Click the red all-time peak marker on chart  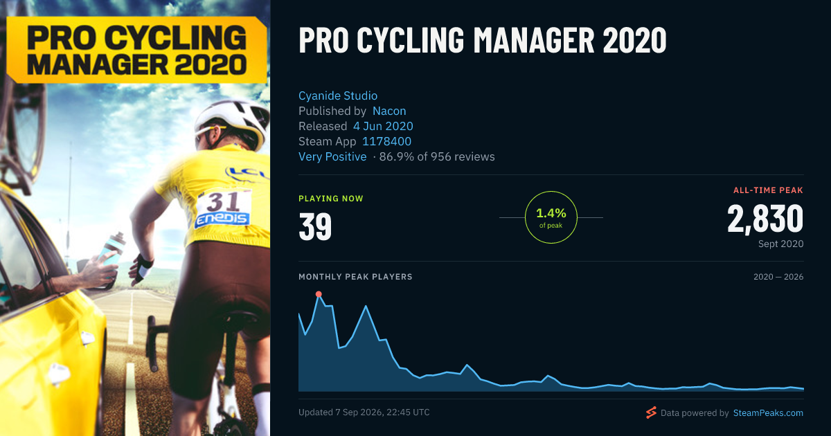(x=319, y=294)
